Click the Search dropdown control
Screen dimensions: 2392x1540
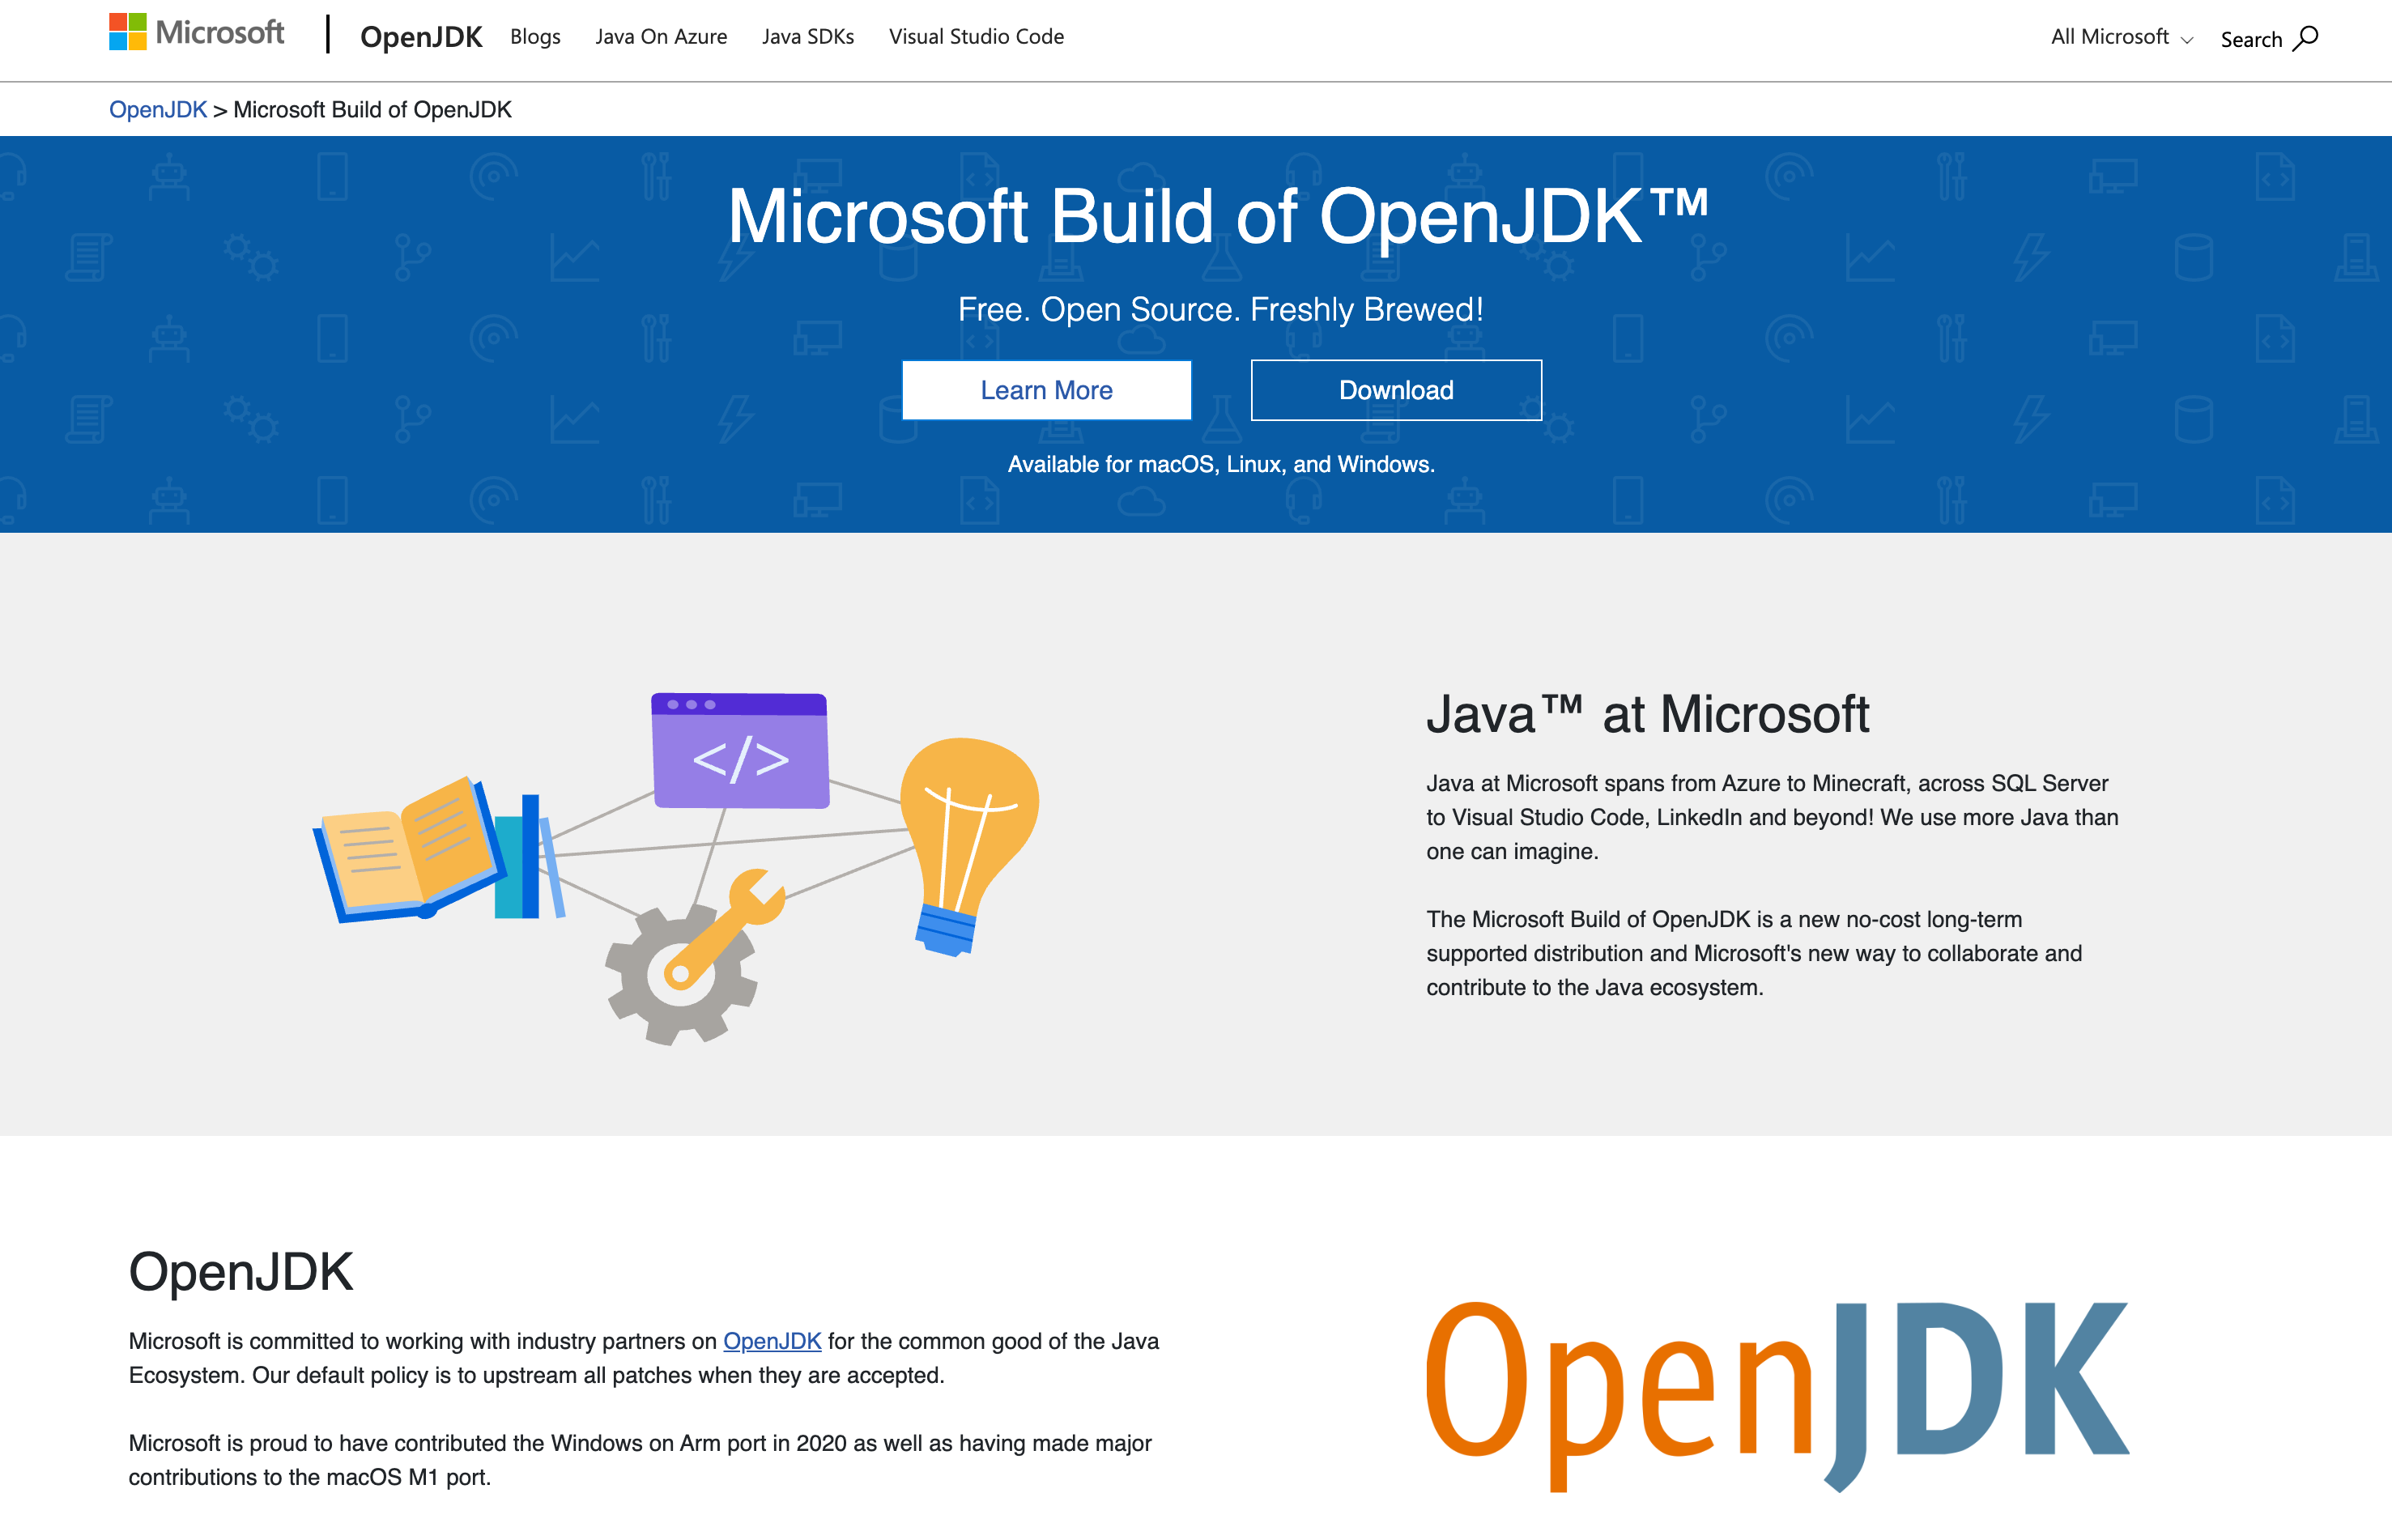coord(2268,38)
